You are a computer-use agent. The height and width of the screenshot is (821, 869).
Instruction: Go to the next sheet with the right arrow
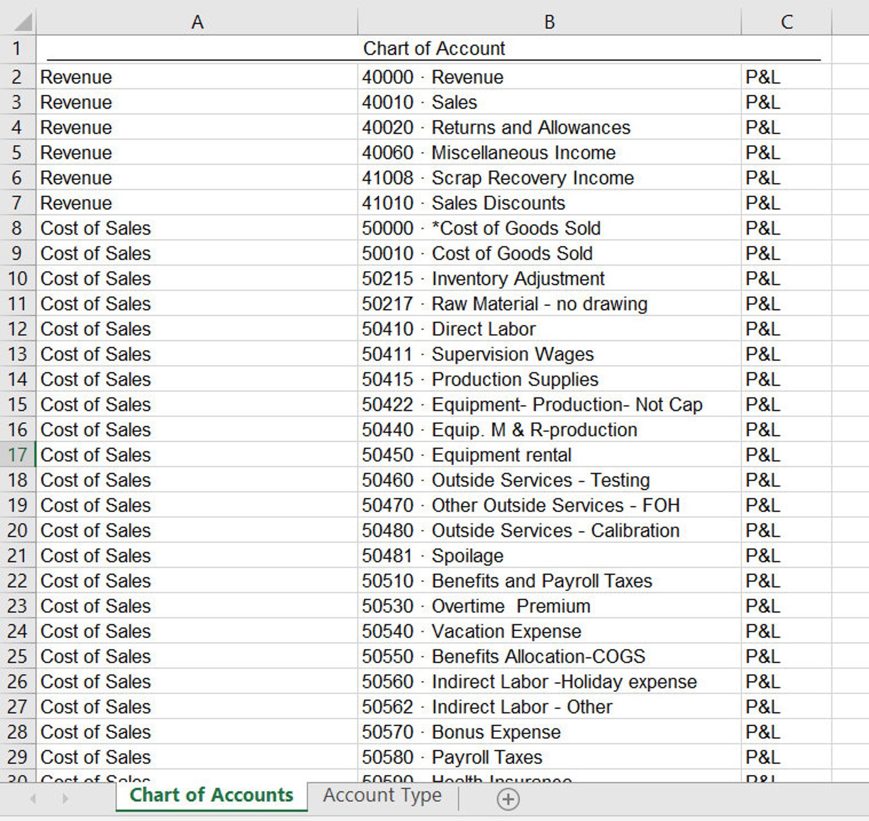pyautogui.click(x=65, y=799)
